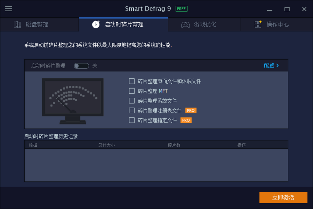Click the grid icon on 操作中心 tab
The image size is (313, 209).
click(x=258, y=24)
